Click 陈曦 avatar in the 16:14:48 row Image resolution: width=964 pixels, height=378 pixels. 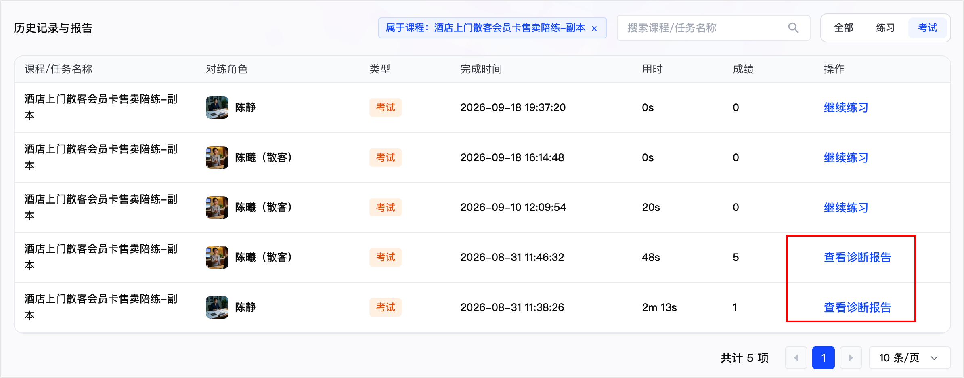(217, 157)
